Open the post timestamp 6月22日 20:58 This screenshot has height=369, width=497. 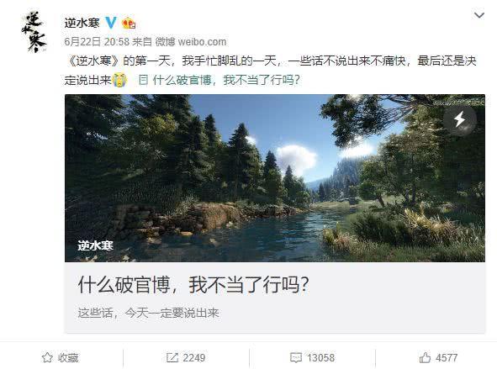point(97,41)
